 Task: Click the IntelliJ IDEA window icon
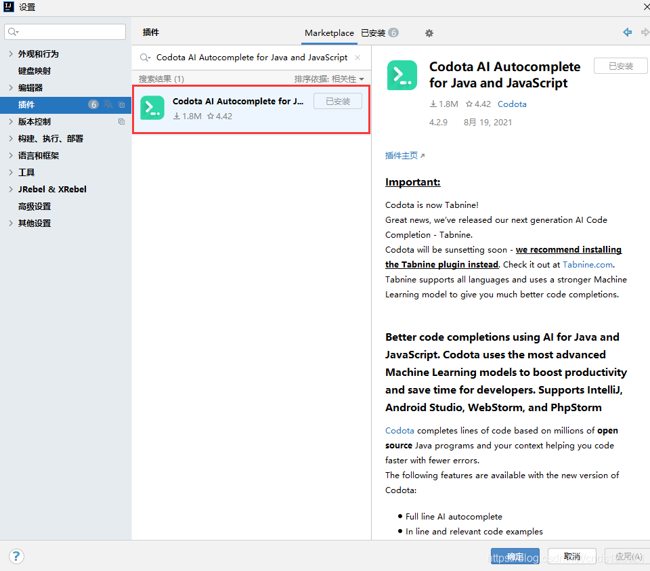point(8,7)
